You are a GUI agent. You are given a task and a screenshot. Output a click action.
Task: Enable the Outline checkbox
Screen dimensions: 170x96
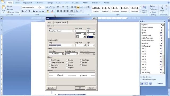pos(67,62)
